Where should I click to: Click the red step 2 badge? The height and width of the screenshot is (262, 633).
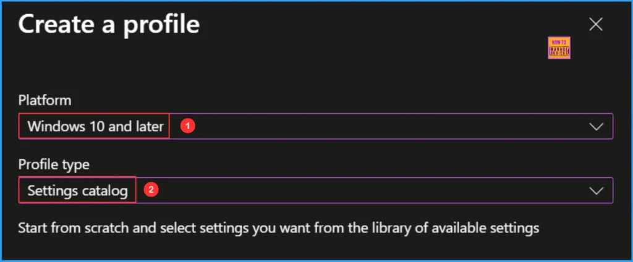(149, 190)
